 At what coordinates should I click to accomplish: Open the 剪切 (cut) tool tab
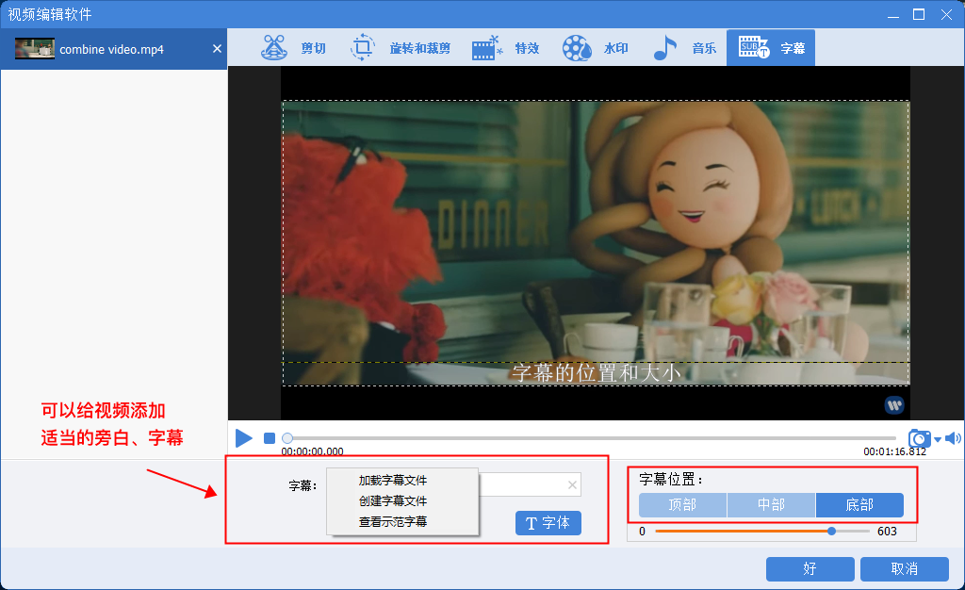click(293, 48)
